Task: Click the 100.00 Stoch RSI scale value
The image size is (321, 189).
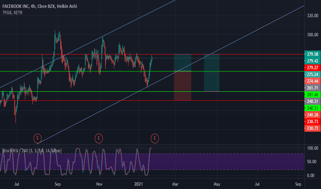Action: (x=313, y=148)
